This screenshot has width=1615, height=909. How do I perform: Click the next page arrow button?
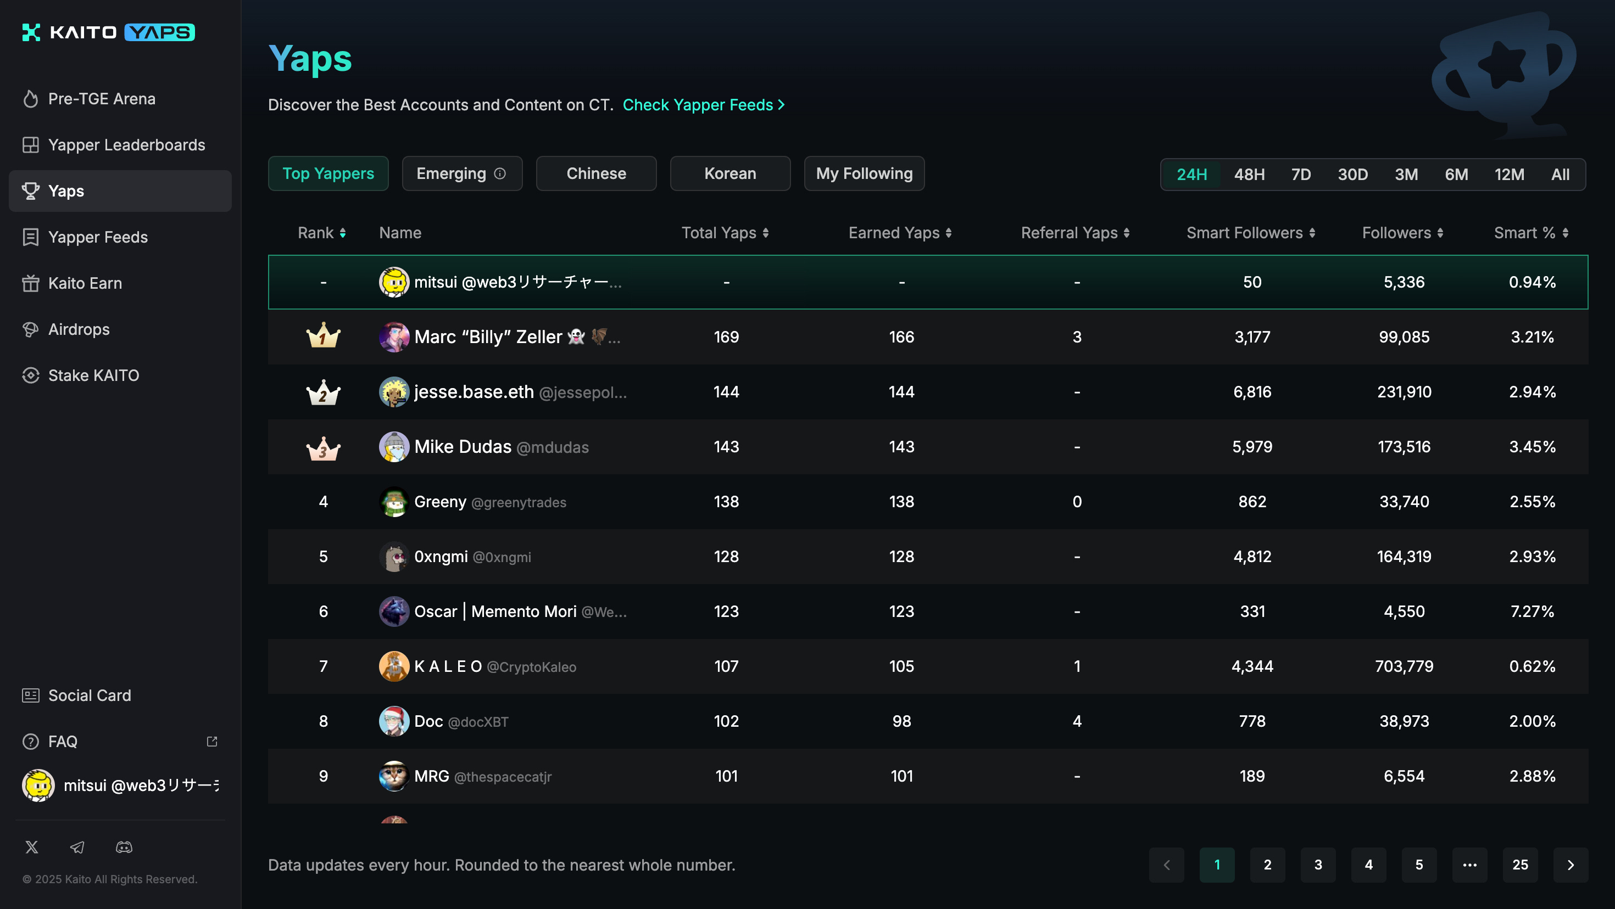1570,865
